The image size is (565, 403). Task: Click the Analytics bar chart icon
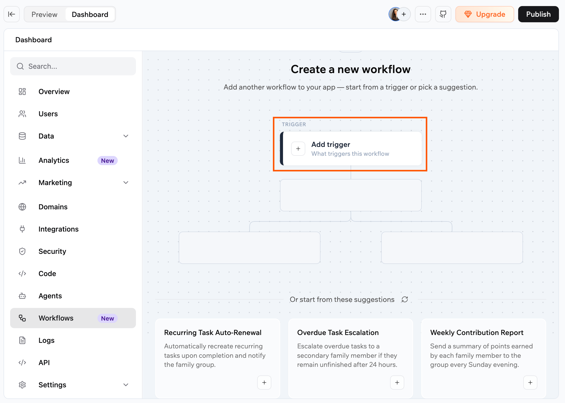22,160
